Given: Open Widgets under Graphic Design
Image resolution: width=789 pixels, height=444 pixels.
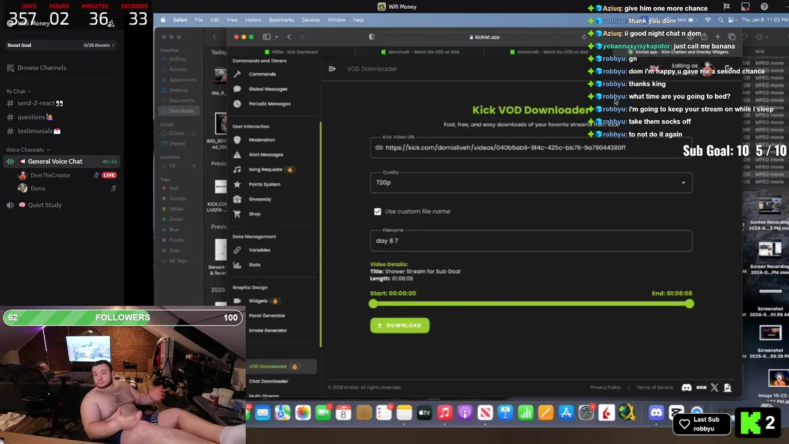Looking at the screenshot, I should 258,301.
